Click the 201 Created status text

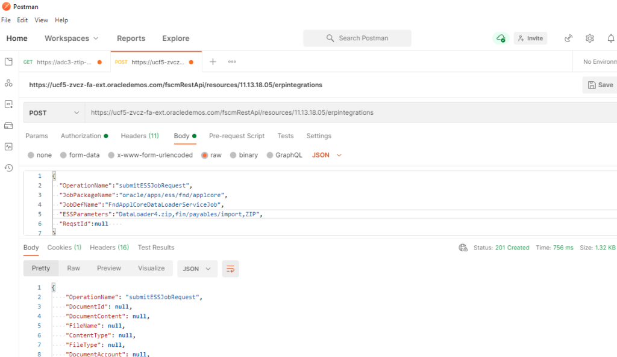click(512, 248)
